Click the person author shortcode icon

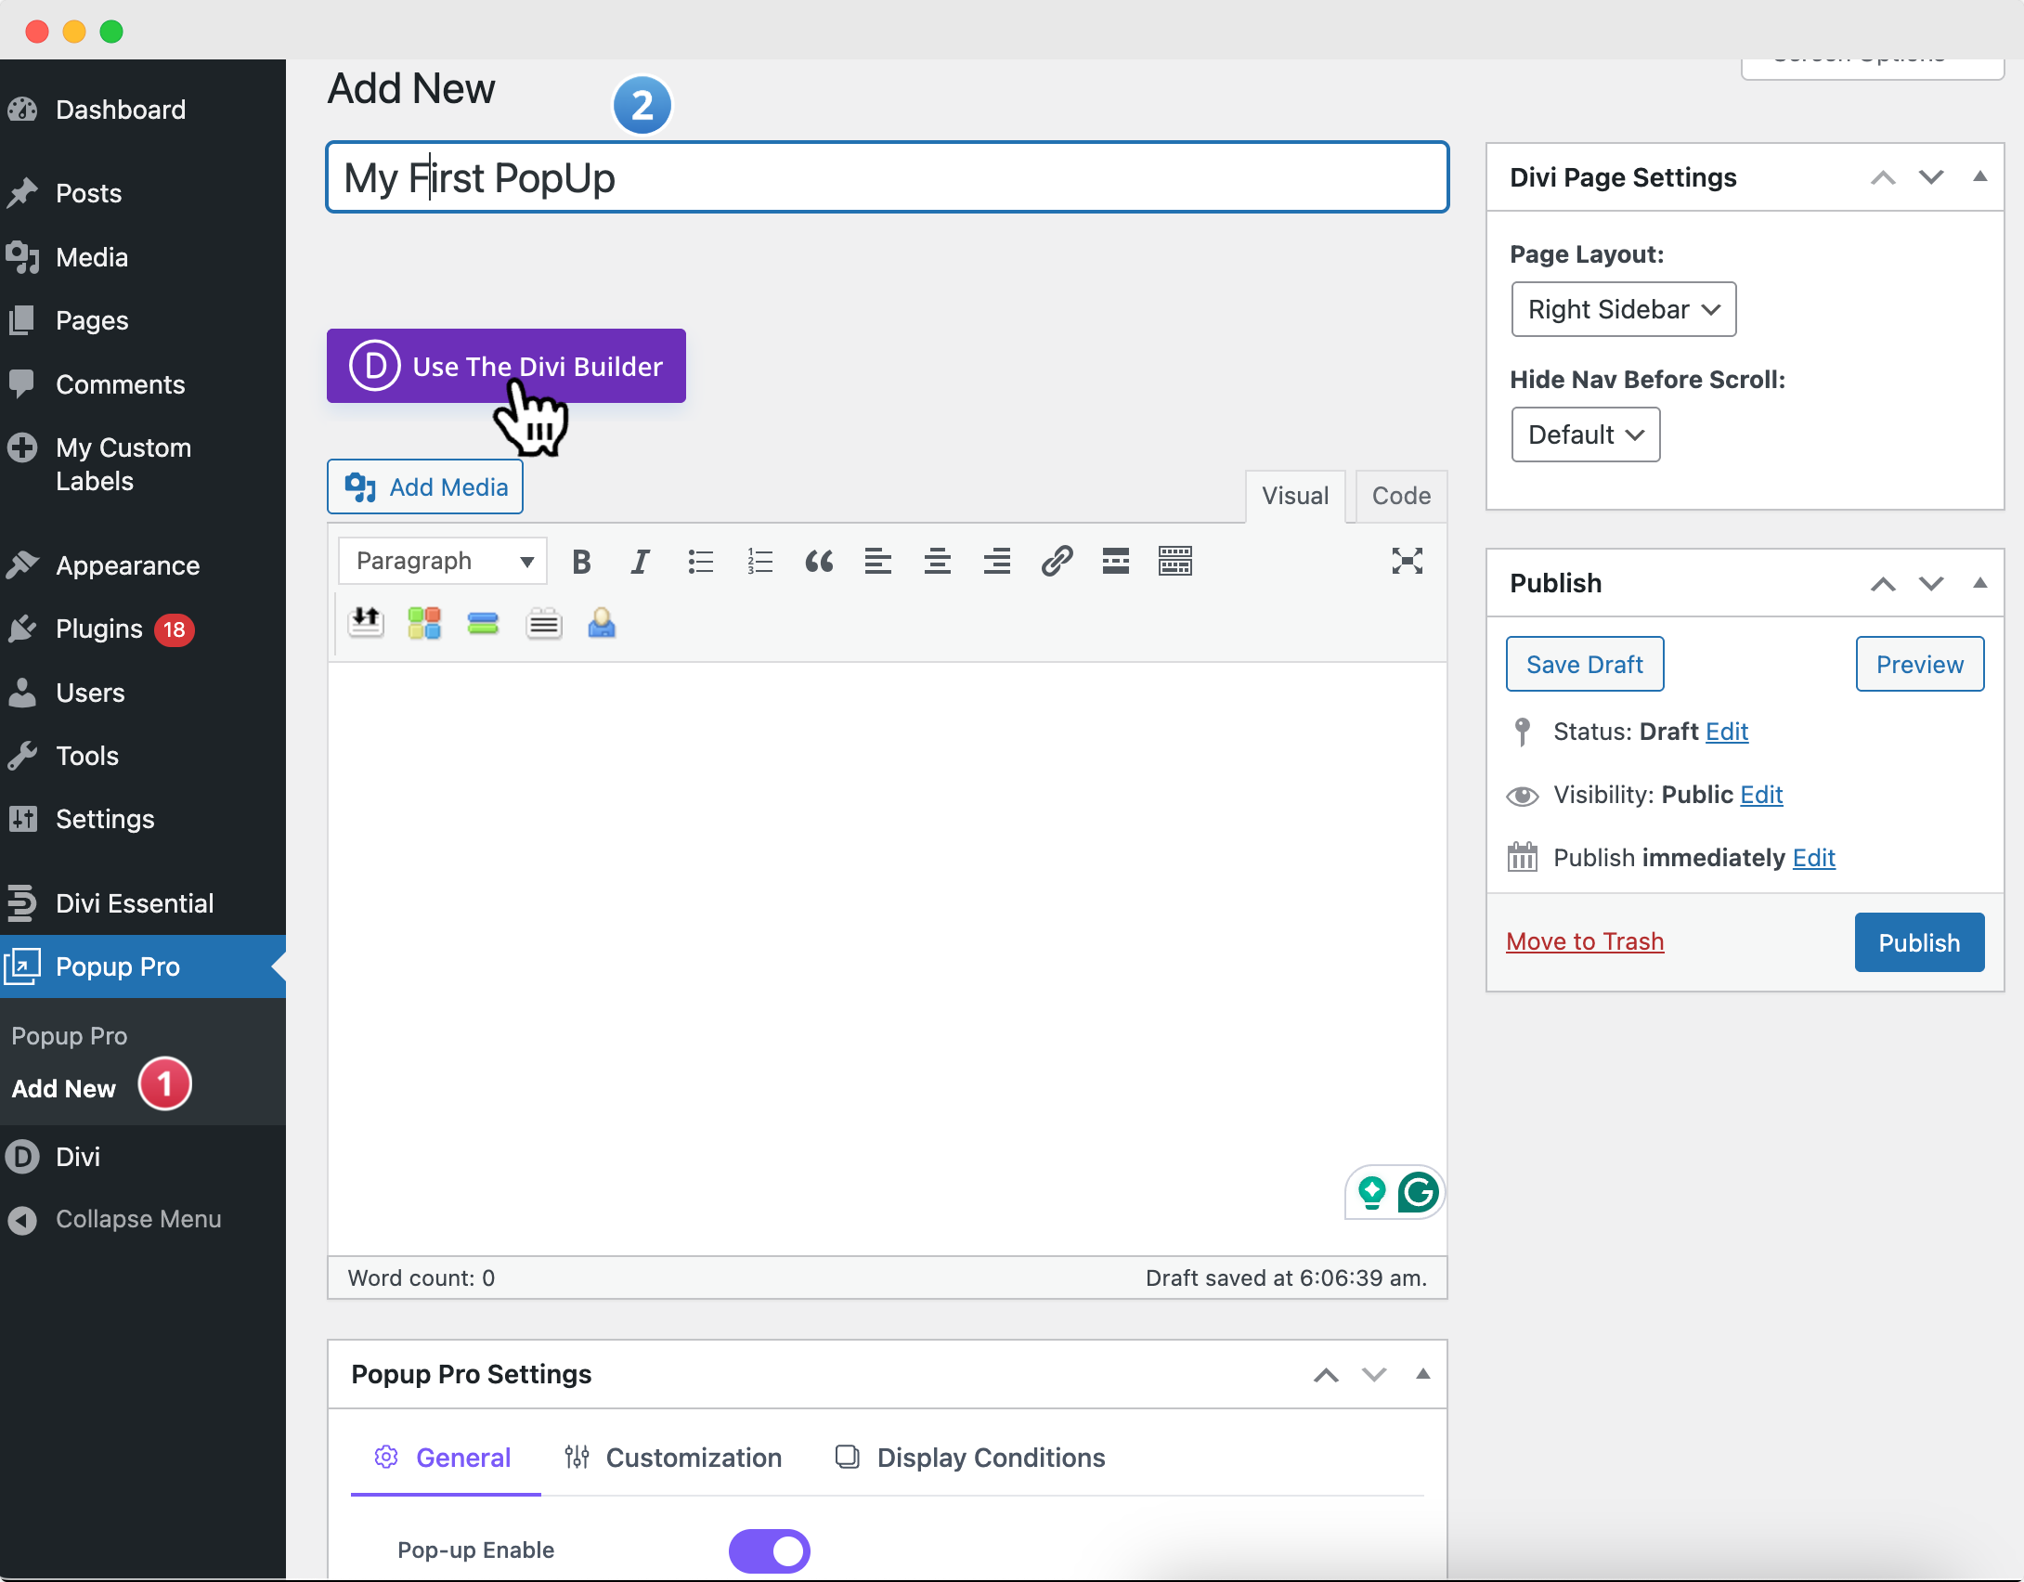(602, 622)
